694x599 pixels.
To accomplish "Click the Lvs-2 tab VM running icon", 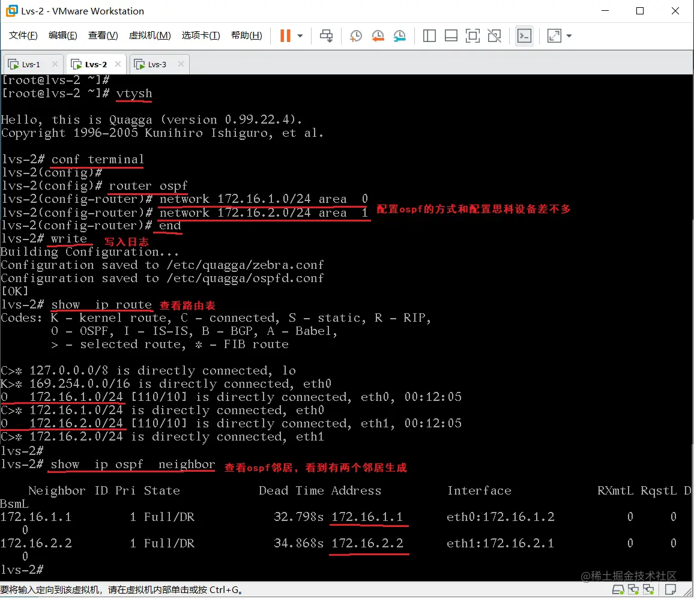I will tap(77, 65).
